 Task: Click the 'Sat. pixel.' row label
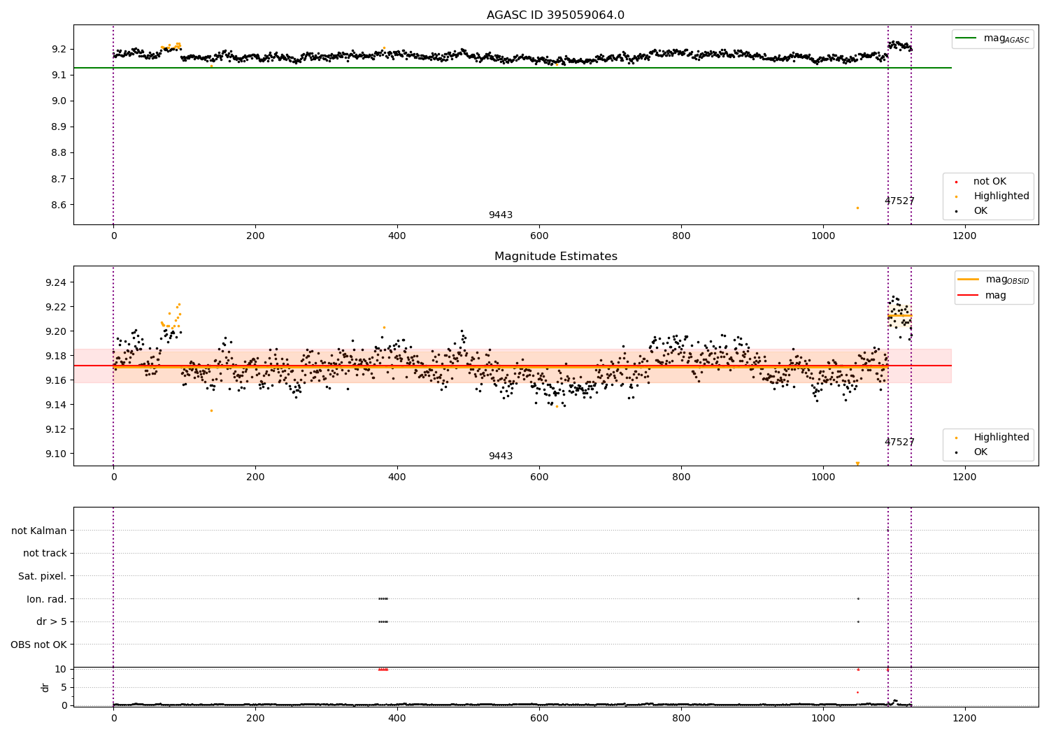[43, 576]
